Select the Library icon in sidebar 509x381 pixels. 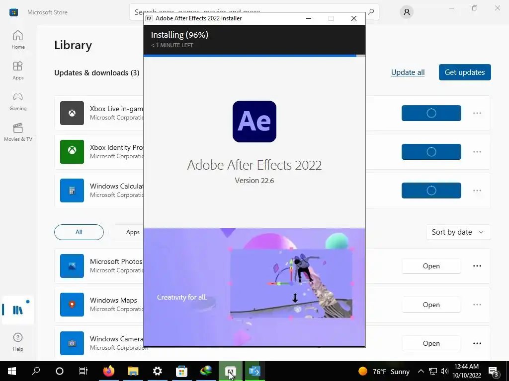click(x=18, y=310)
